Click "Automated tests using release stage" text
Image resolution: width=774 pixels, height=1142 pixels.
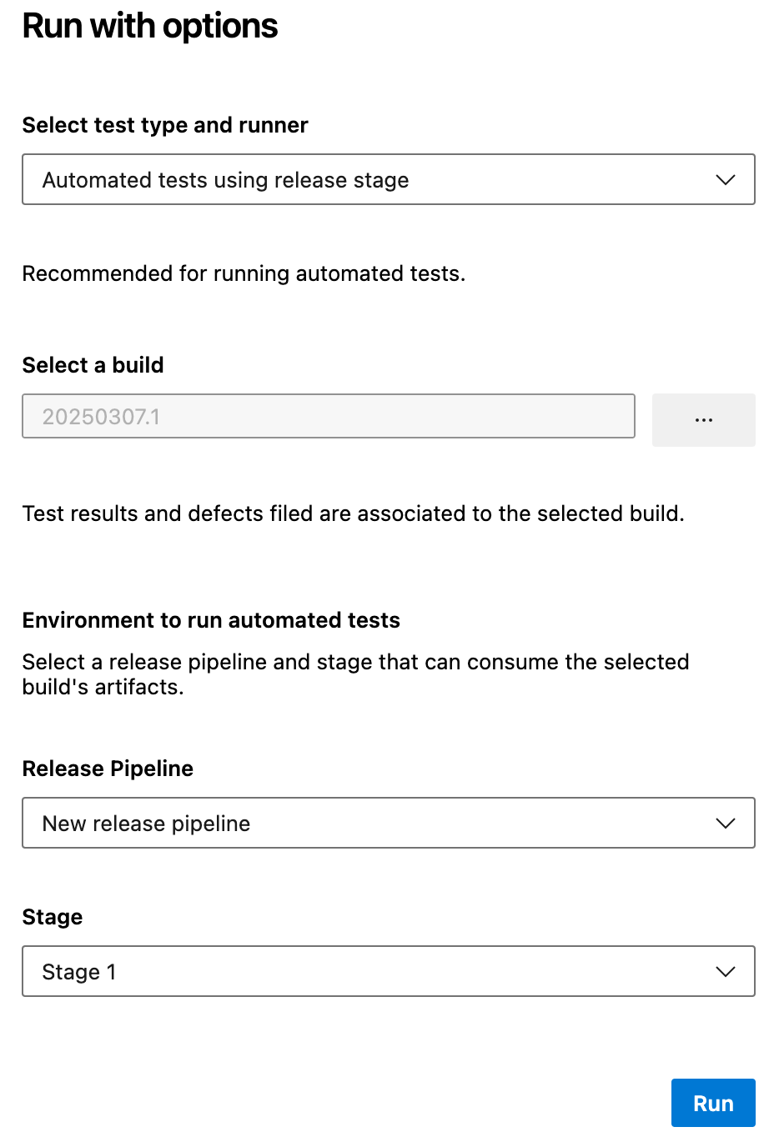click(225, 179)
